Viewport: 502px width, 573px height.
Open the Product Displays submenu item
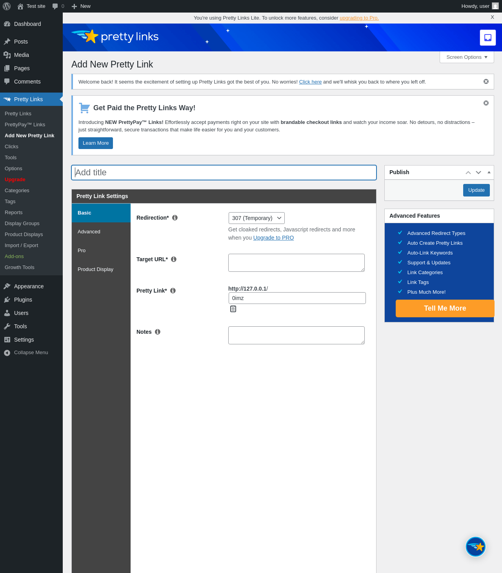pos(31,235)
